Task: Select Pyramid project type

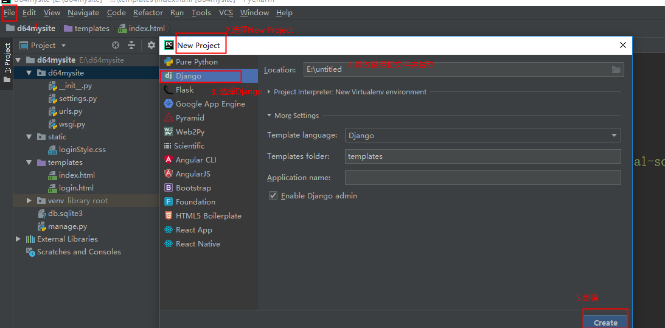Action: tap(209, 118)
